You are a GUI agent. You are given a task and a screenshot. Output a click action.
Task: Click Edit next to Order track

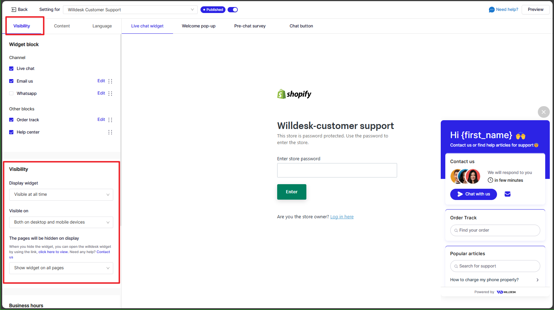click(101, 120)
